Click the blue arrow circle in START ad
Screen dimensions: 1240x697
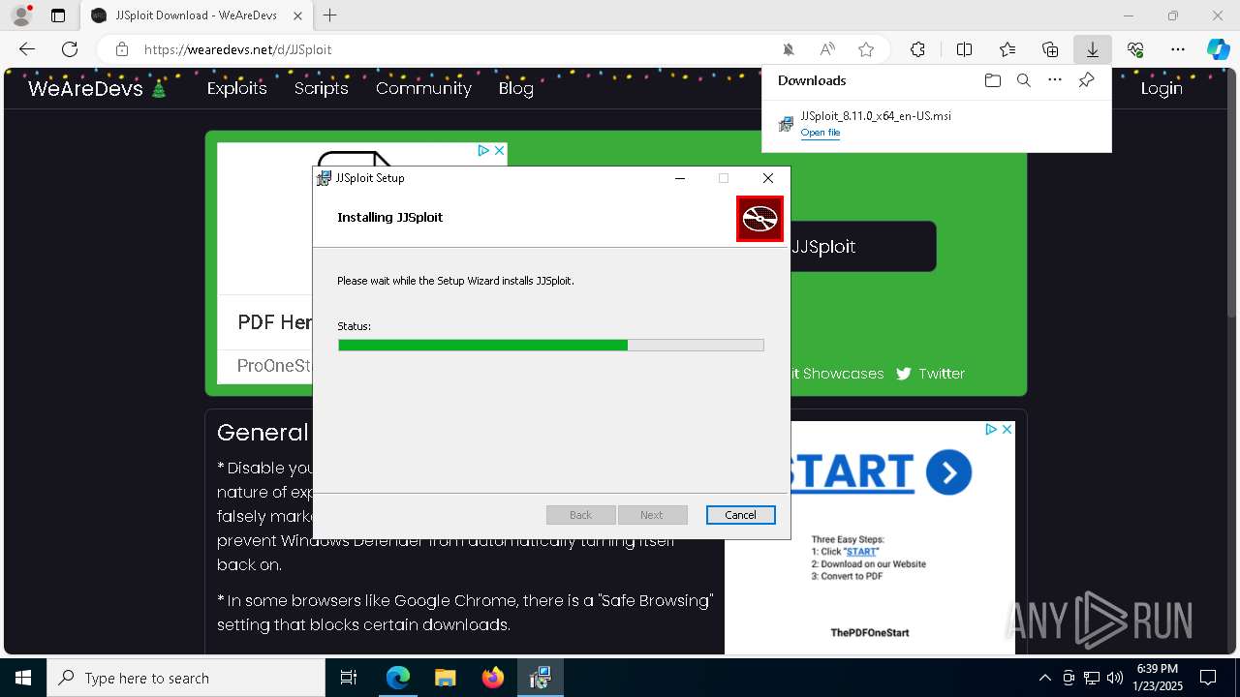click(x=948, y=472)
